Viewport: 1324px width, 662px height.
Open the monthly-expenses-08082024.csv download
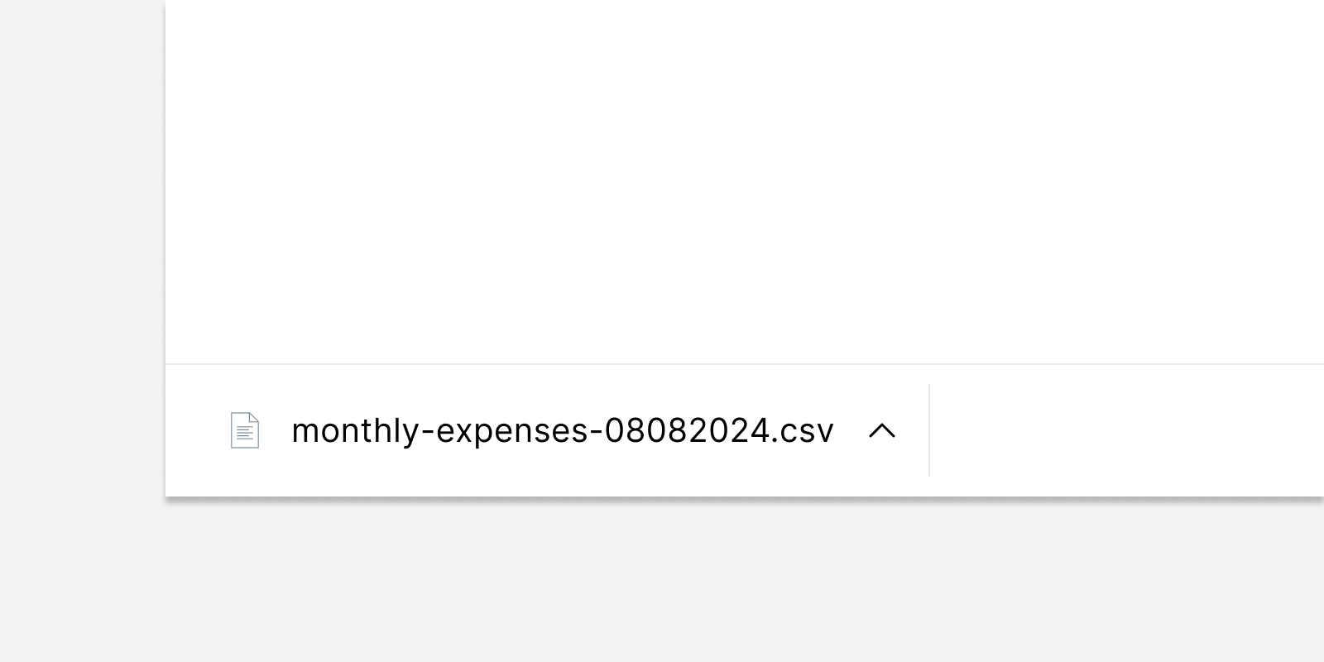coord(563,430)
